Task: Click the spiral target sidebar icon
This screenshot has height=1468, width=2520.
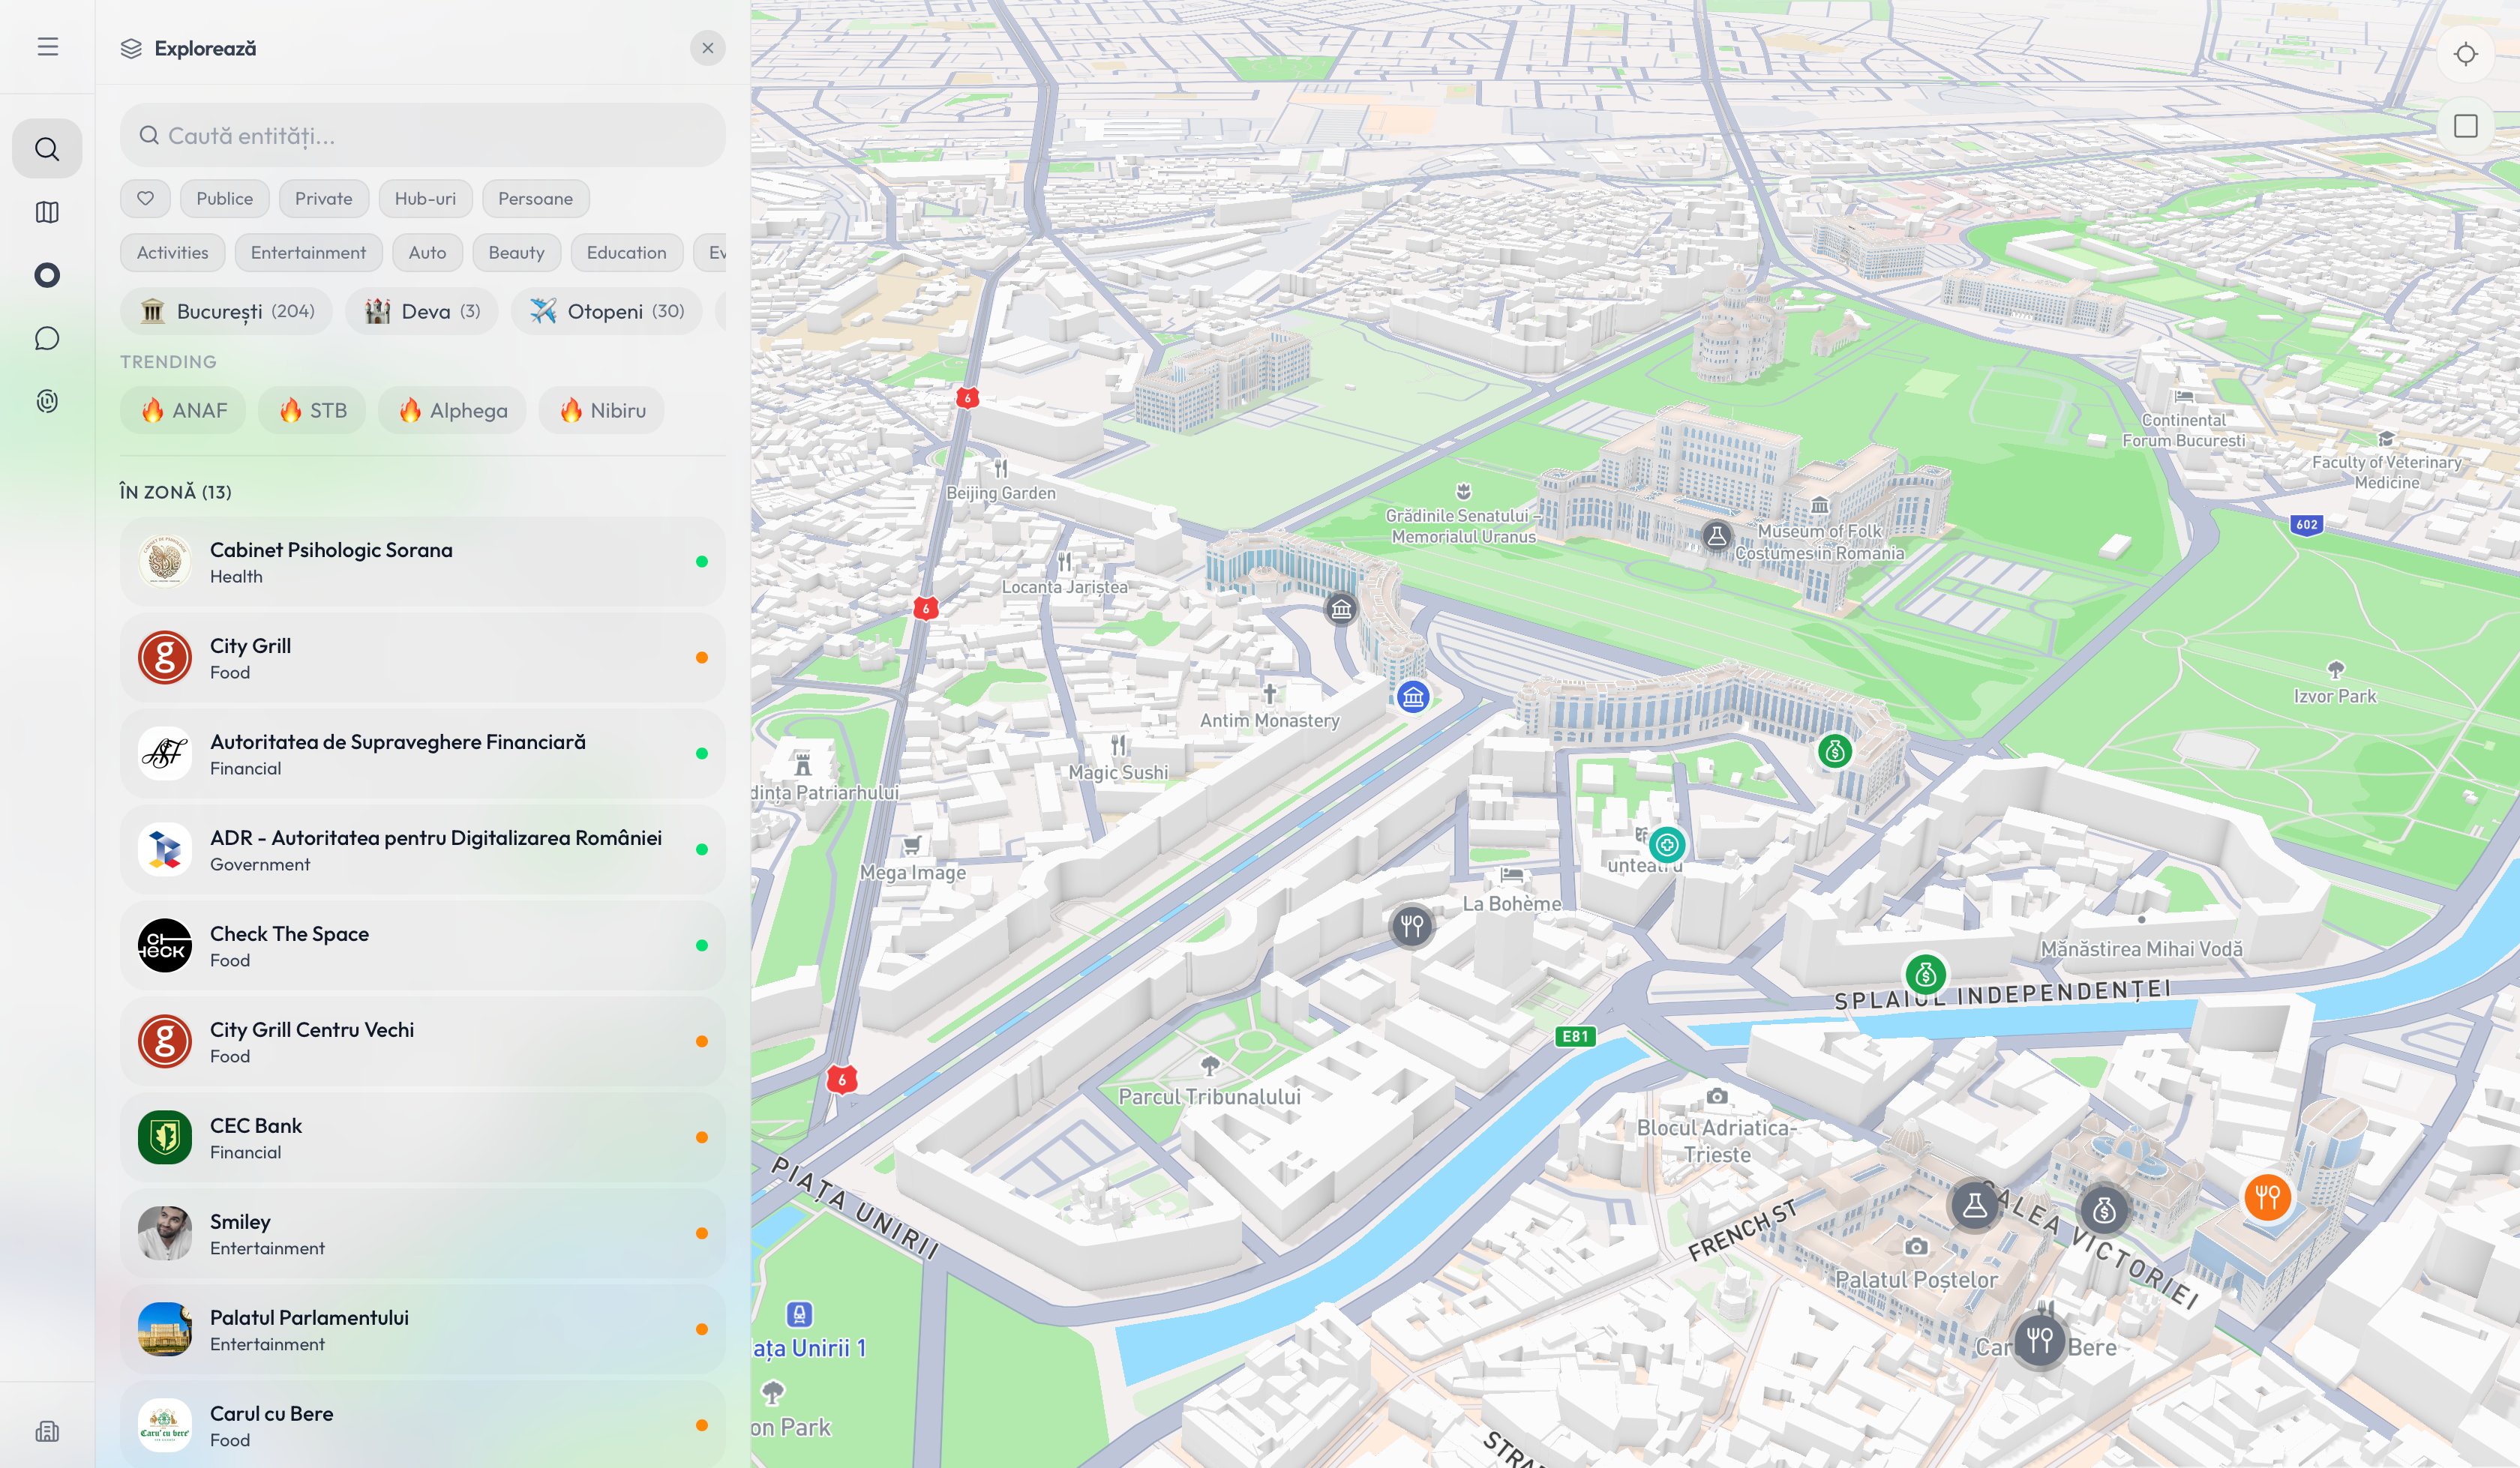Action: (47, 401)
